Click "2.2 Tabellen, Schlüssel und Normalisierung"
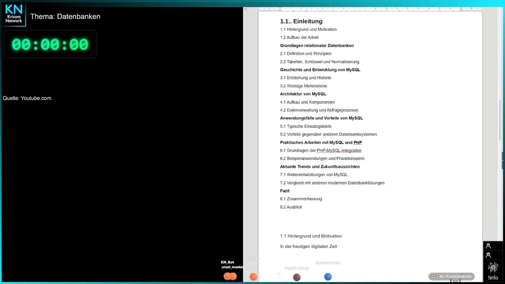This screenshot has height=284, width=505. 320,62
